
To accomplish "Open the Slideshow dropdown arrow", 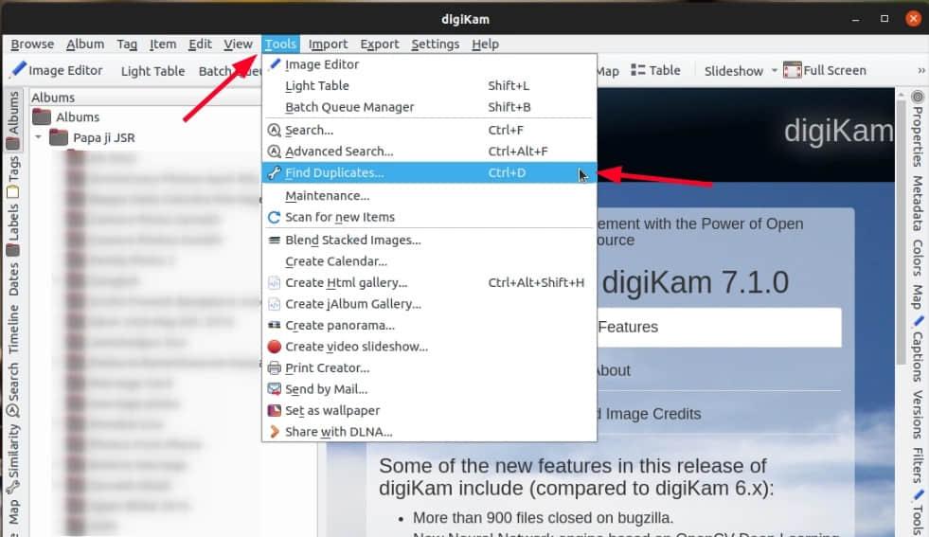I will pos(774,70).
